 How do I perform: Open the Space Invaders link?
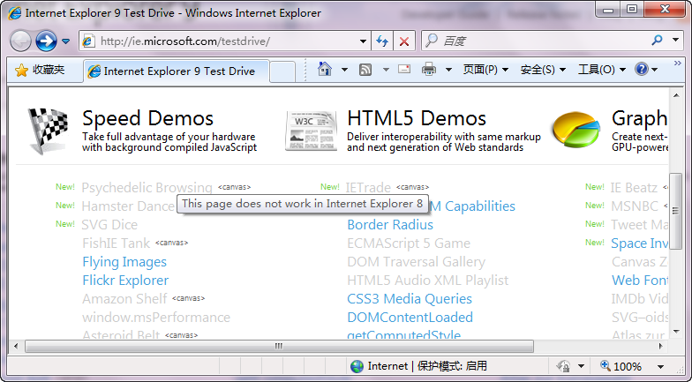pyautogui.click(x=639, y=243)
